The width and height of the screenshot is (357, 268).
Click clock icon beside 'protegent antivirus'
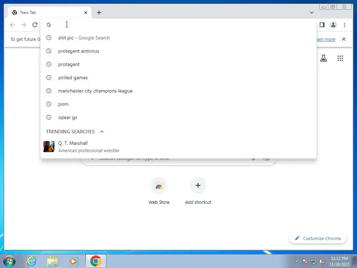pos(49,51)
